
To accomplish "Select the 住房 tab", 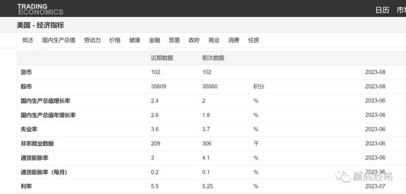I will 253,40.
